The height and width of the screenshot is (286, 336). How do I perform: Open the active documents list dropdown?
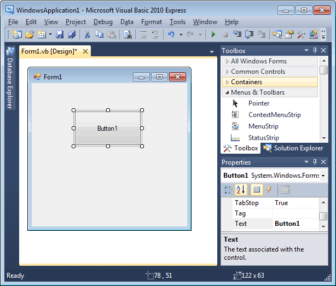coord(212,52)
